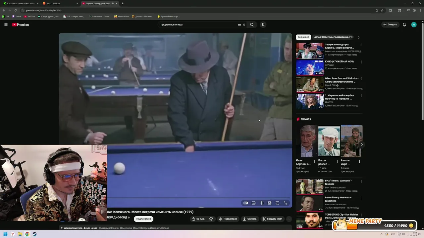The width and height of the screenshot is (424, 238).
Task: Select the Все видео filter chip
Action: (303, 37)
